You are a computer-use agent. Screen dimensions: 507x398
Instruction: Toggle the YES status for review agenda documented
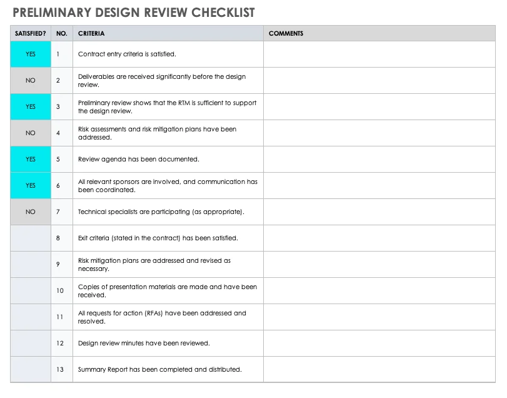click(30, 159)
